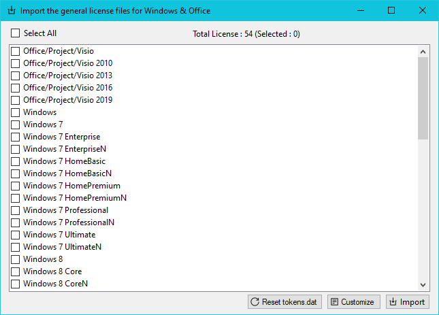Check the Office/Project/Visio 2013 box
439x315 pixels.
tap(16, 76)
